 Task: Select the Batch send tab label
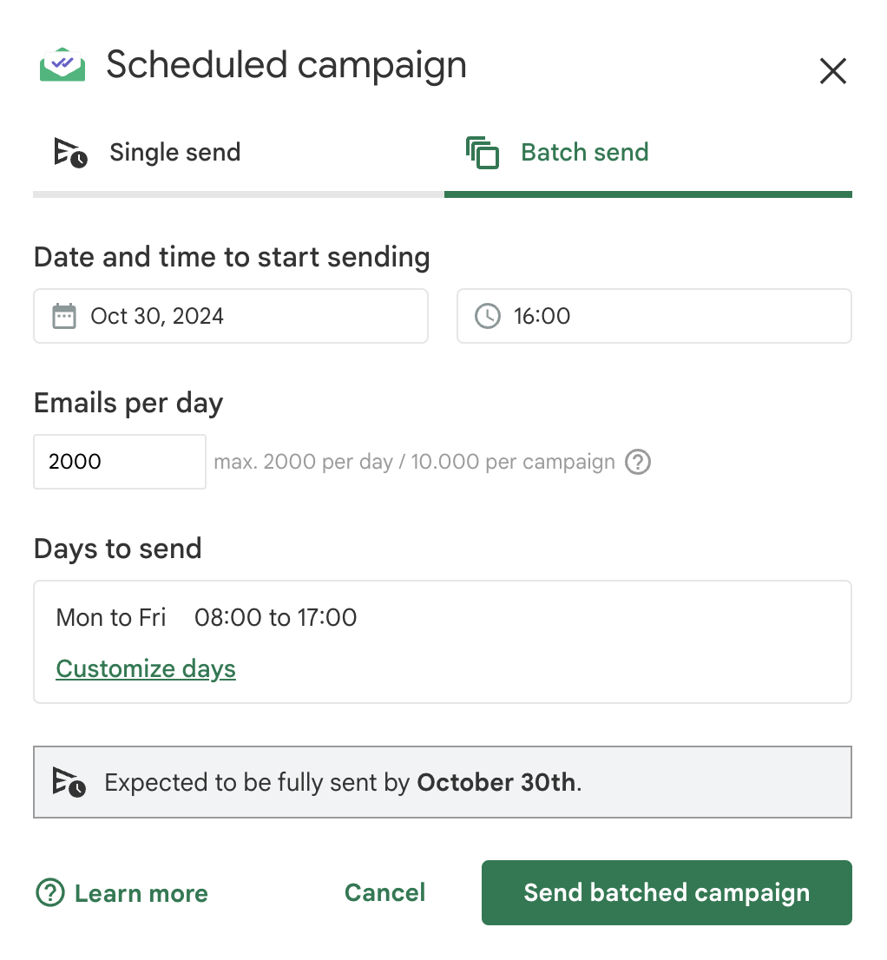584,153
